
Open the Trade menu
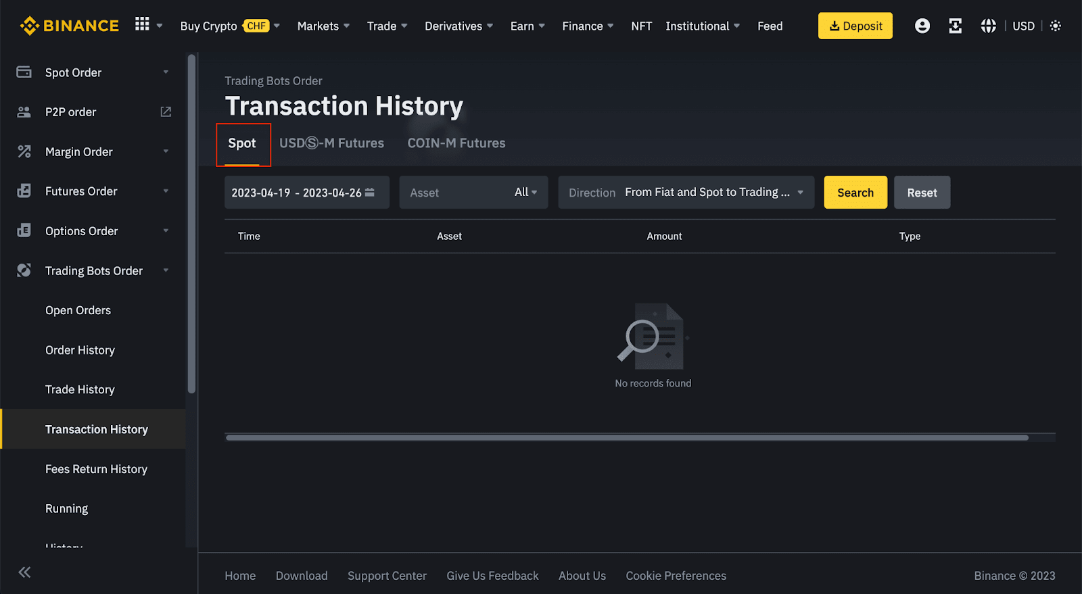tap(387, 26)
